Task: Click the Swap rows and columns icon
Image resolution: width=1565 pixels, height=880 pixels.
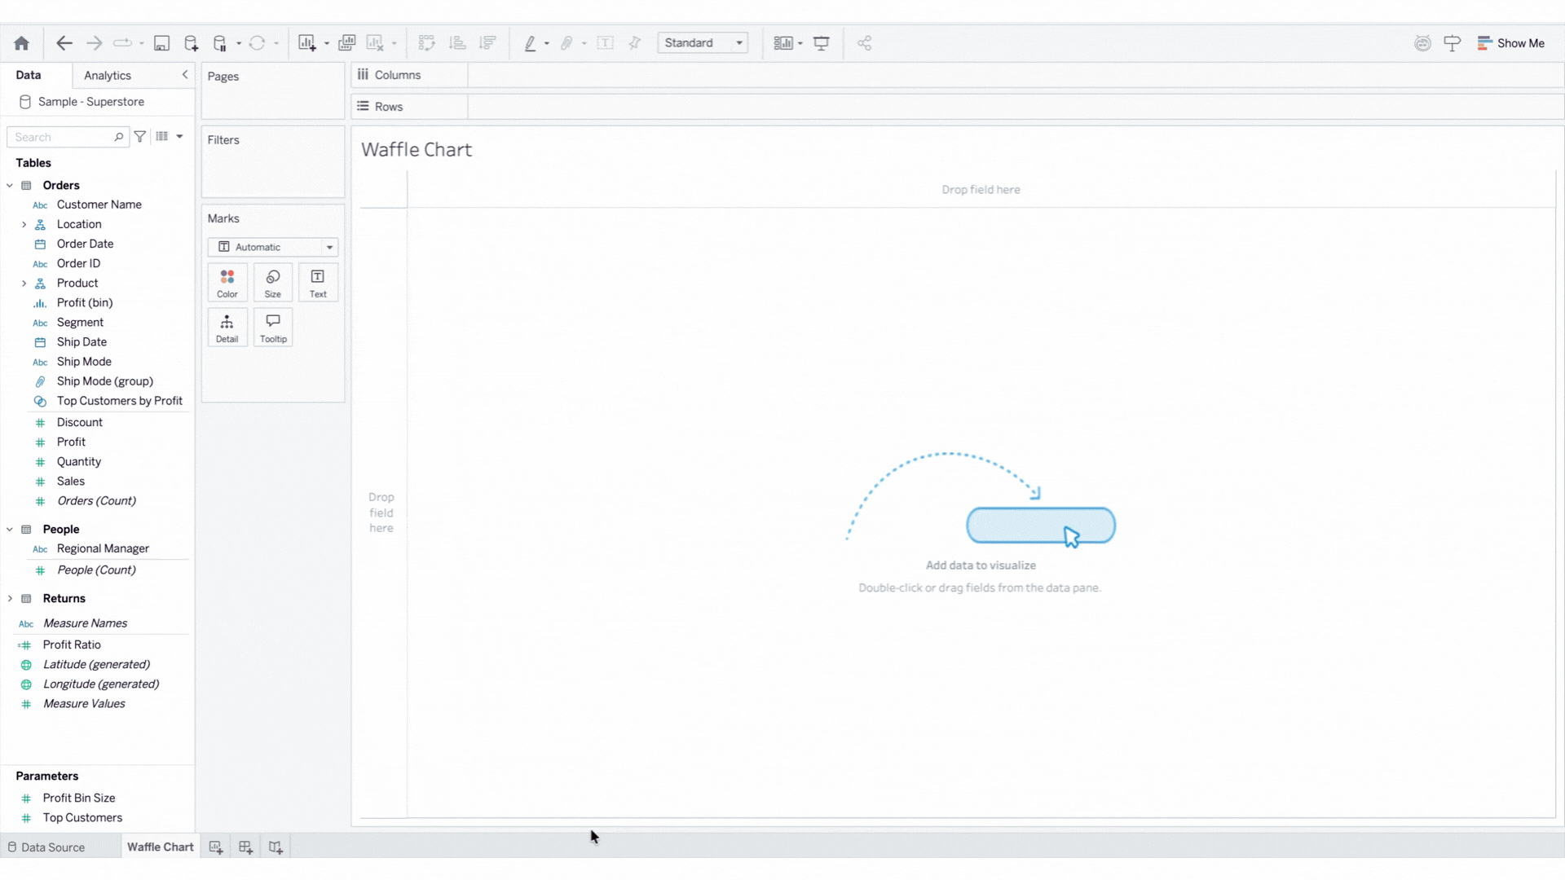Action: [426, 43]
